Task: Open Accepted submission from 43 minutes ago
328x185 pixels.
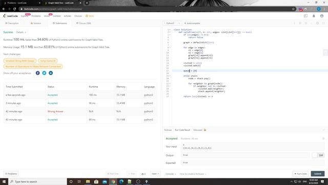Action: [x=52, y=120]
